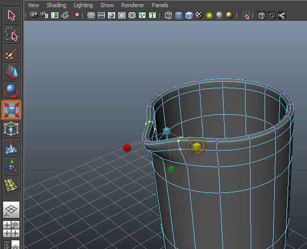This screenshot has height=249, width=307.
Task: Toggle the safe title overlay
Action: coord(152,15)
